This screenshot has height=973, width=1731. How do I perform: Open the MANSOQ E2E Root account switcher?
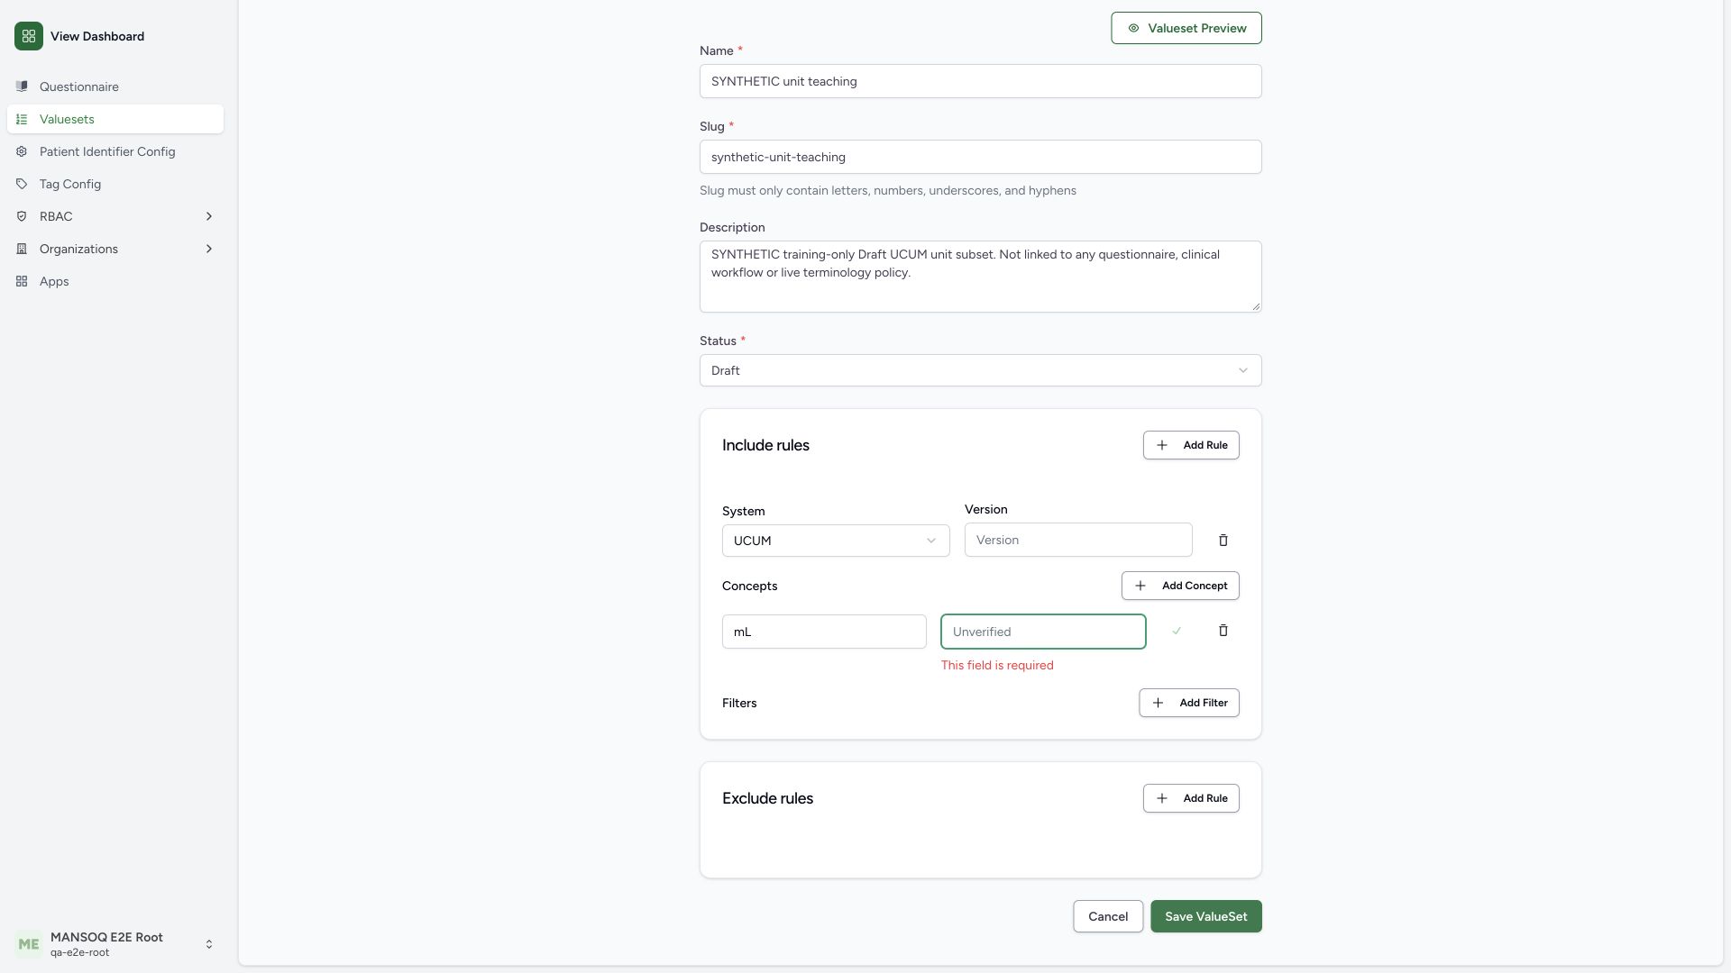[x=115, y=944]
